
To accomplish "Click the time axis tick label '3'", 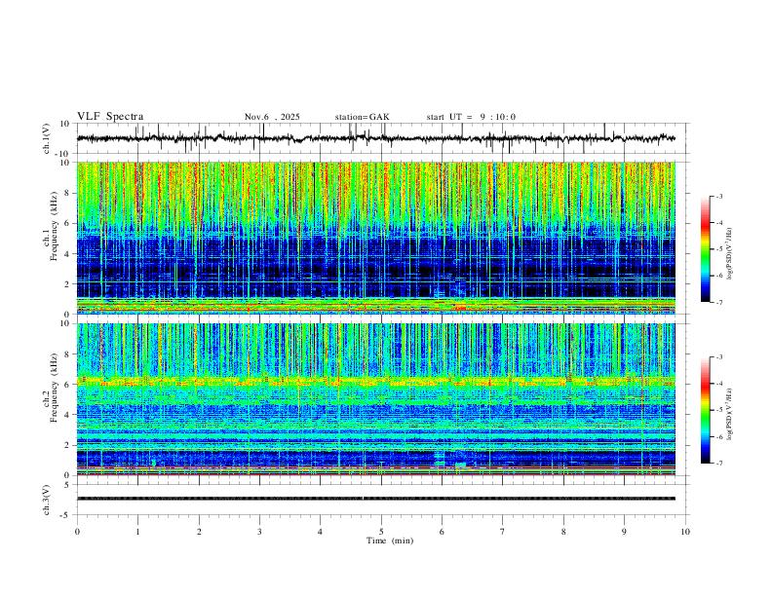I will click(x=259, y=532).
